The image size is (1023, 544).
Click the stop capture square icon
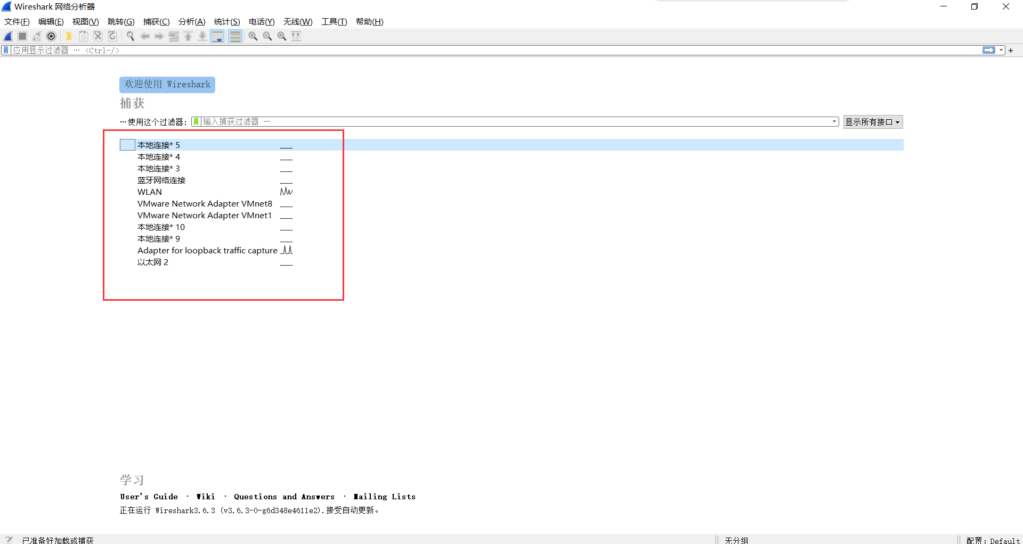click(x=22, y=36)
